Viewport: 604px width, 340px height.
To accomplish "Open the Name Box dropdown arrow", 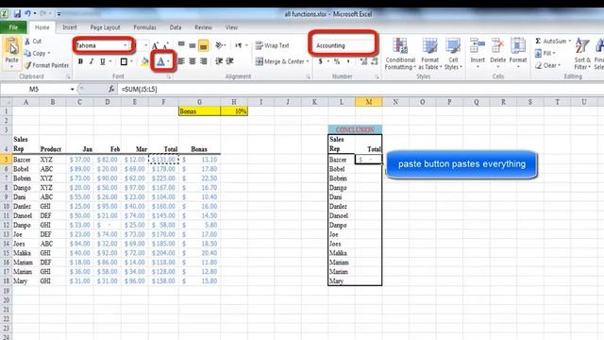I will 72,89.
